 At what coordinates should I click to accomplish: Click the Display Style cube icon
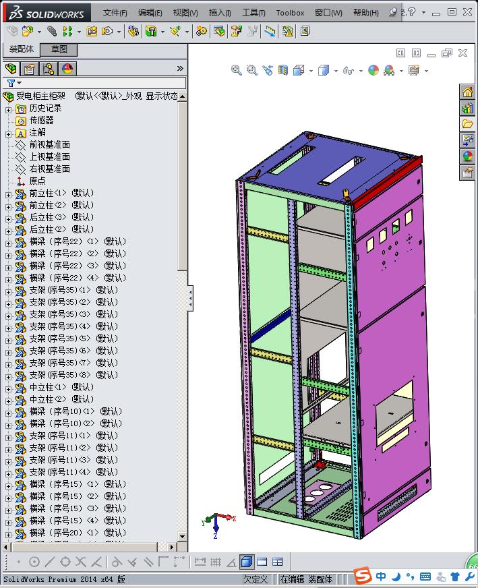323,70
